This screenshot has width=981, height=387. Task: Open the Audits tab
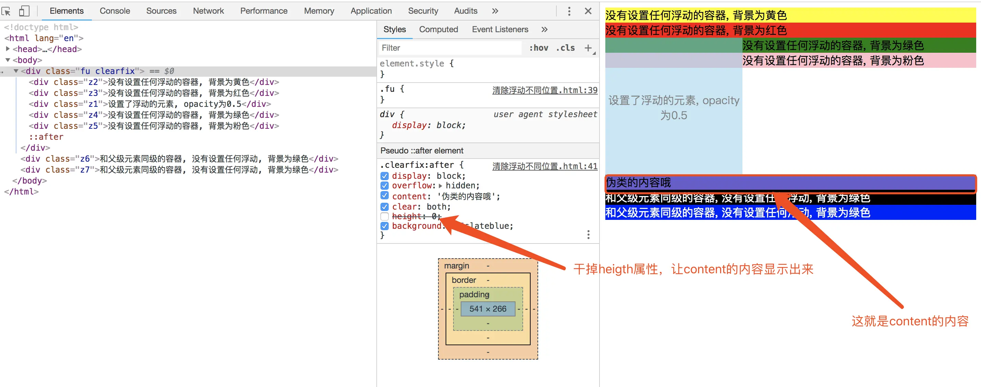pyautogui.click(x=465, y=11)
